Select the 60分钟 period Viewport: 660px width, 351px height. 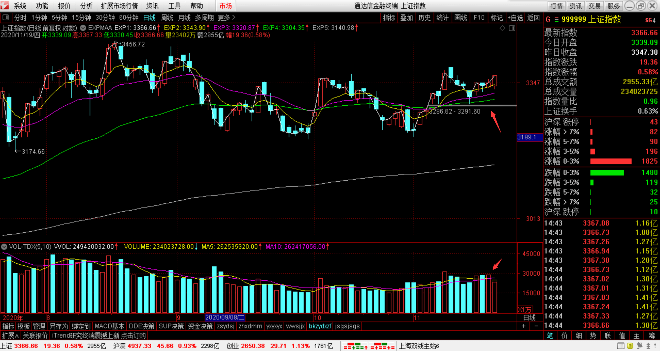(129, 18)
